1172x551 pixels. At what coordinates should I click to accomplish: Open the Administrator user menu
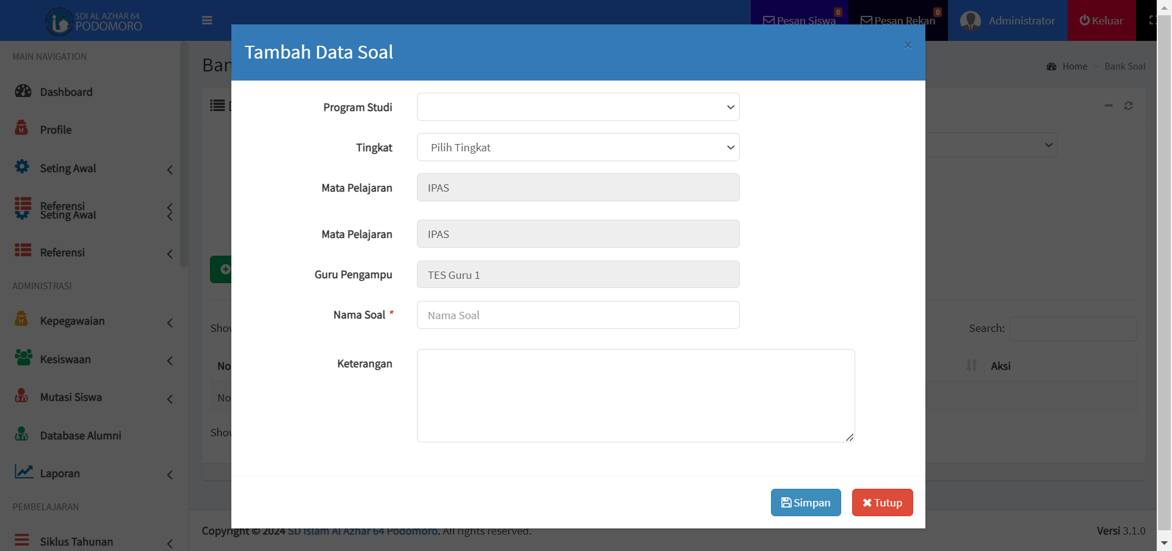pyautogui.click(x=1007, y=21)
